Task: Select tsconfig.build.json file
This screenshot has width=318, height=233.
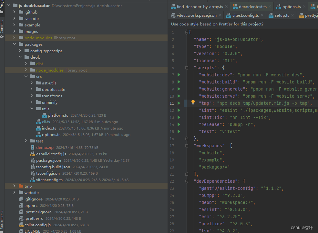Action: (x=53, y=167)
